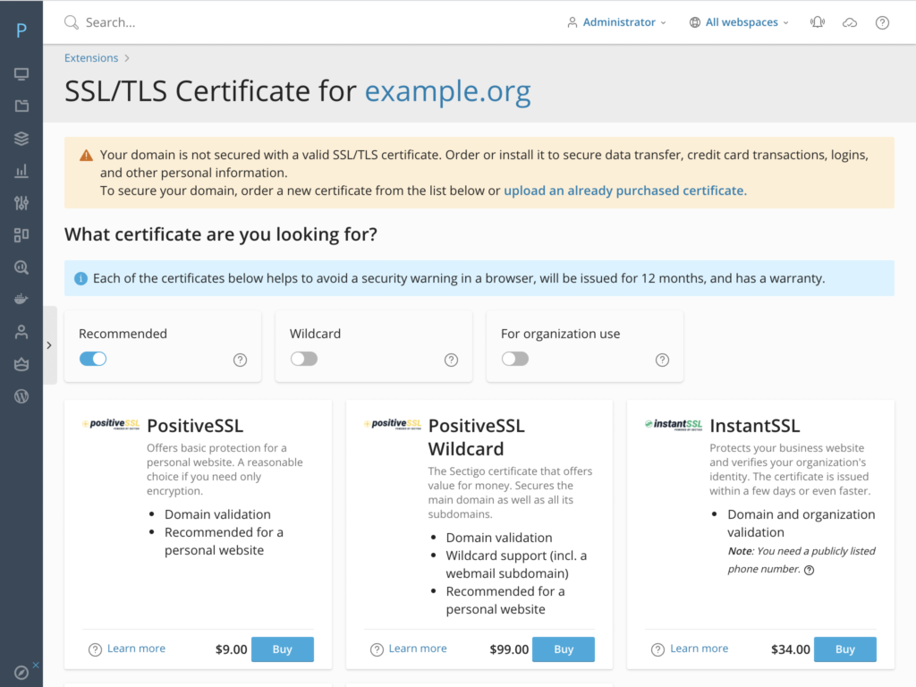Click upload an already purchased certificate
This screenshot has height=687, width=916.
coord(625,191)
